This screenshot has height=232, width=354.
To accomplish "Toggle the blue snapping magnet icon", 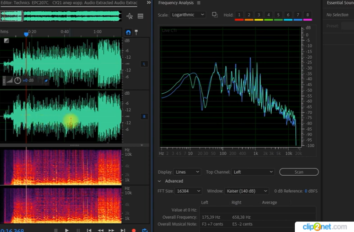I will (128, 32).
